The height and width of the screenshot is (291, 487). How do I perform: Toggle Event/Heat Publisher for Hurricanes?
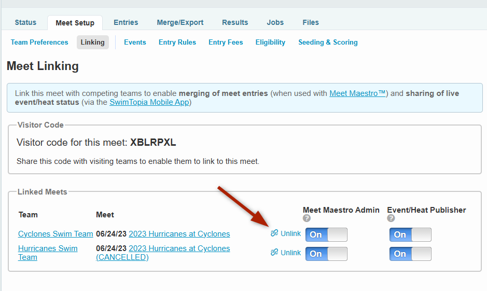click(x=410, y=254)
